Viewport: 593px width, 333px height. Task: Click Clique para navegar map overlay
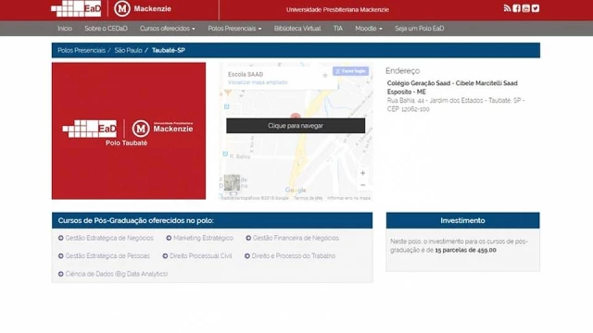point(296,126)
